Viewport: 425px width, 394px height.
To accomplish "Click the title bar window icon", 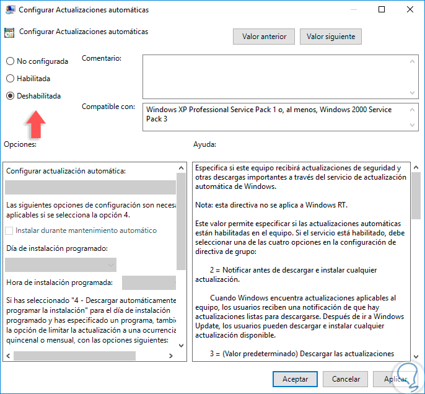I will [x=10, y=10].
